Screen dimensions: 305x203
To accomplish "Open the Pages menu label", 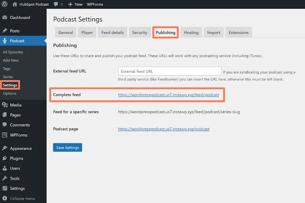I will click(15, 115).
